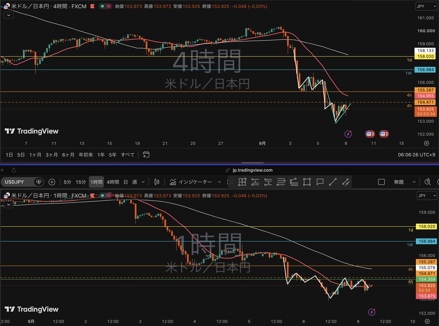Select the trend line drawing tool
The height and width of the screenshot is (326, 439).
point(333,182)
